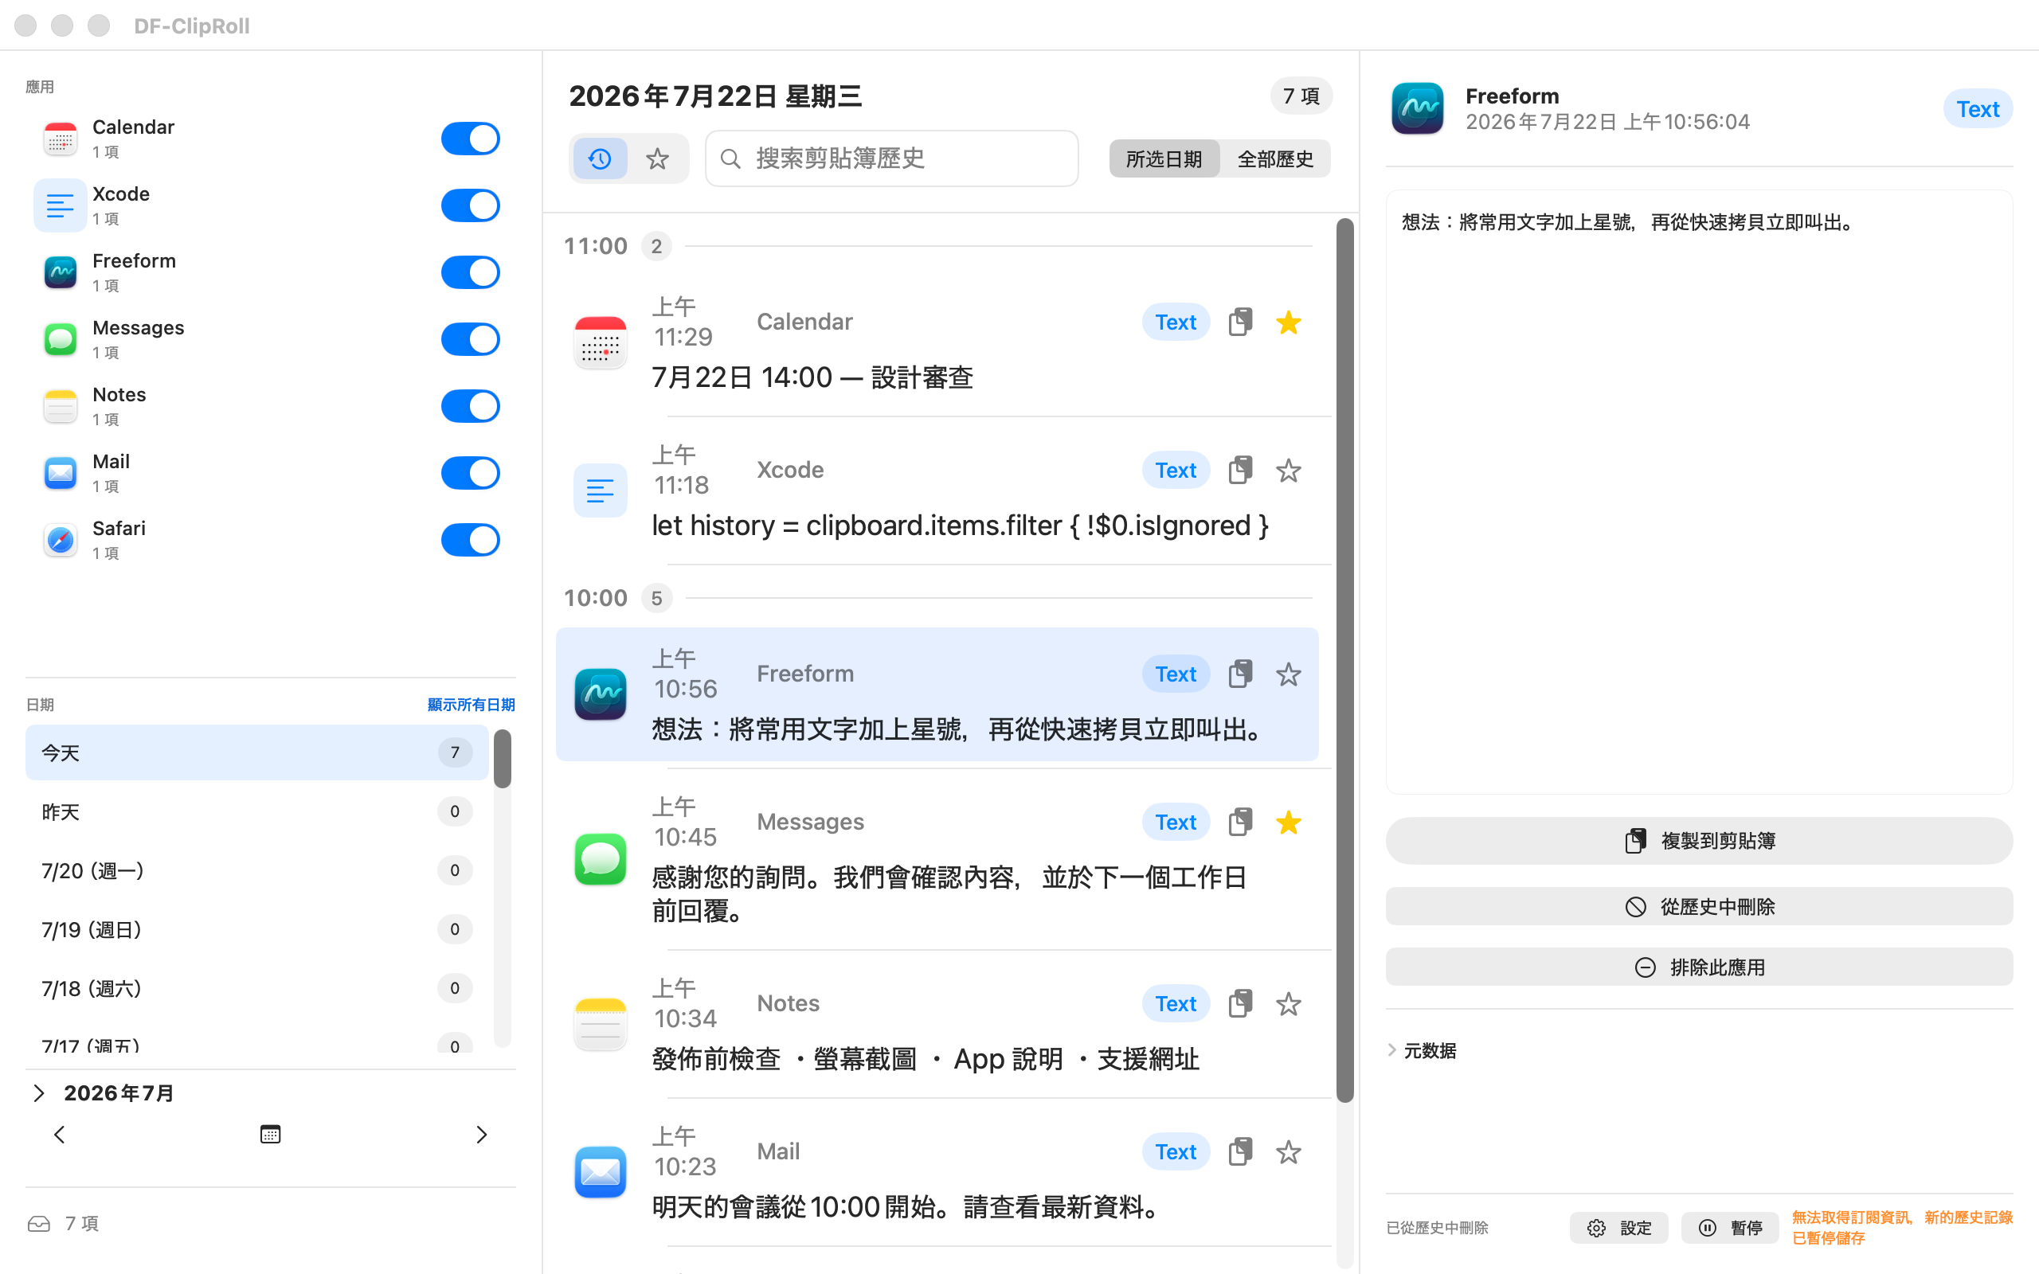Viewport: 2039px width, 1274px height.
Task: Jump to today calendar icon
Action: (x=271, y=1134)
